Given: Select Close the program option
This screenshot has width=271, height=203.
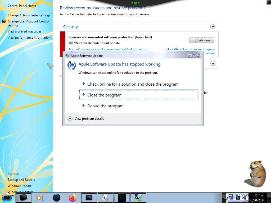Looking at the screenshot, I should (139, 95).
